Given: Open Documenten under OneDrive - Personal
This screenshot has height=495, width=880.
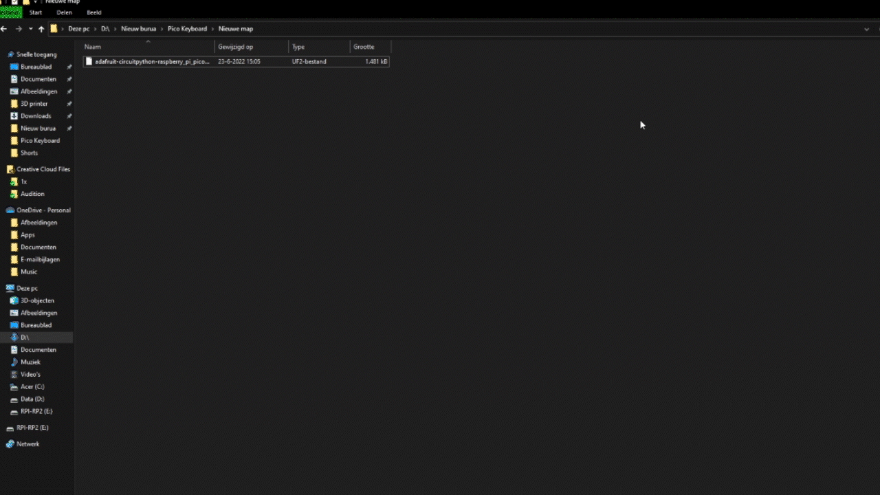Looking at the screenshot, I should (x=38, y=247).
